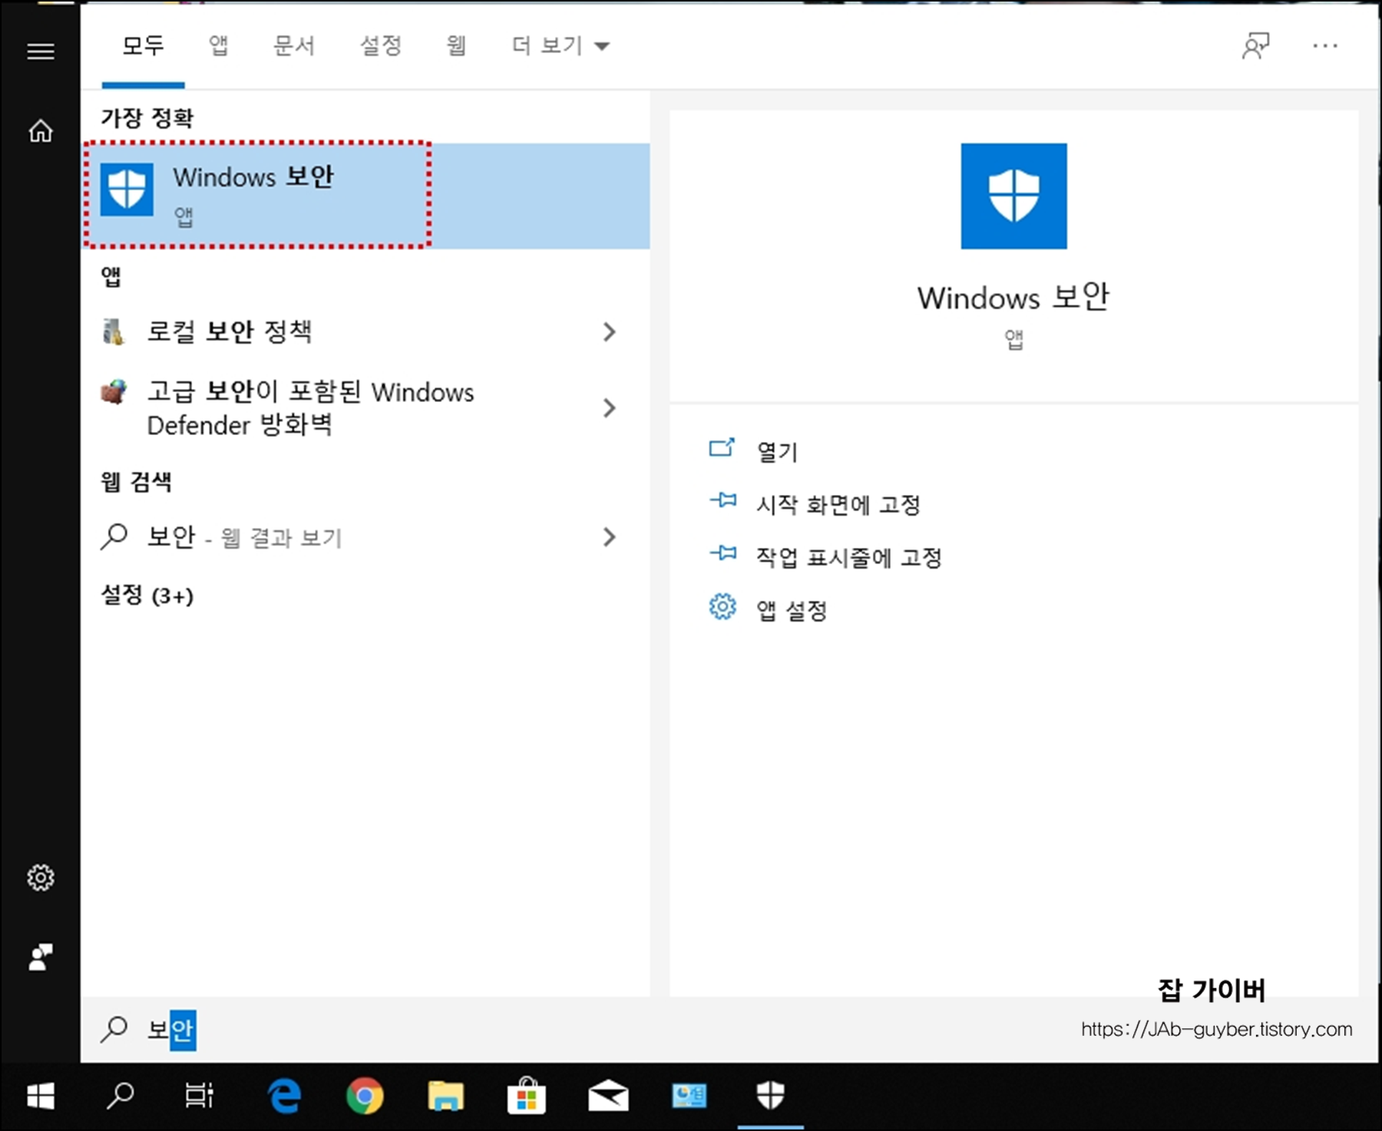Viewport: 1382px width, 1131px height.
Task: Switch to the 문서 search tab
Action: (x=294, y=45)
